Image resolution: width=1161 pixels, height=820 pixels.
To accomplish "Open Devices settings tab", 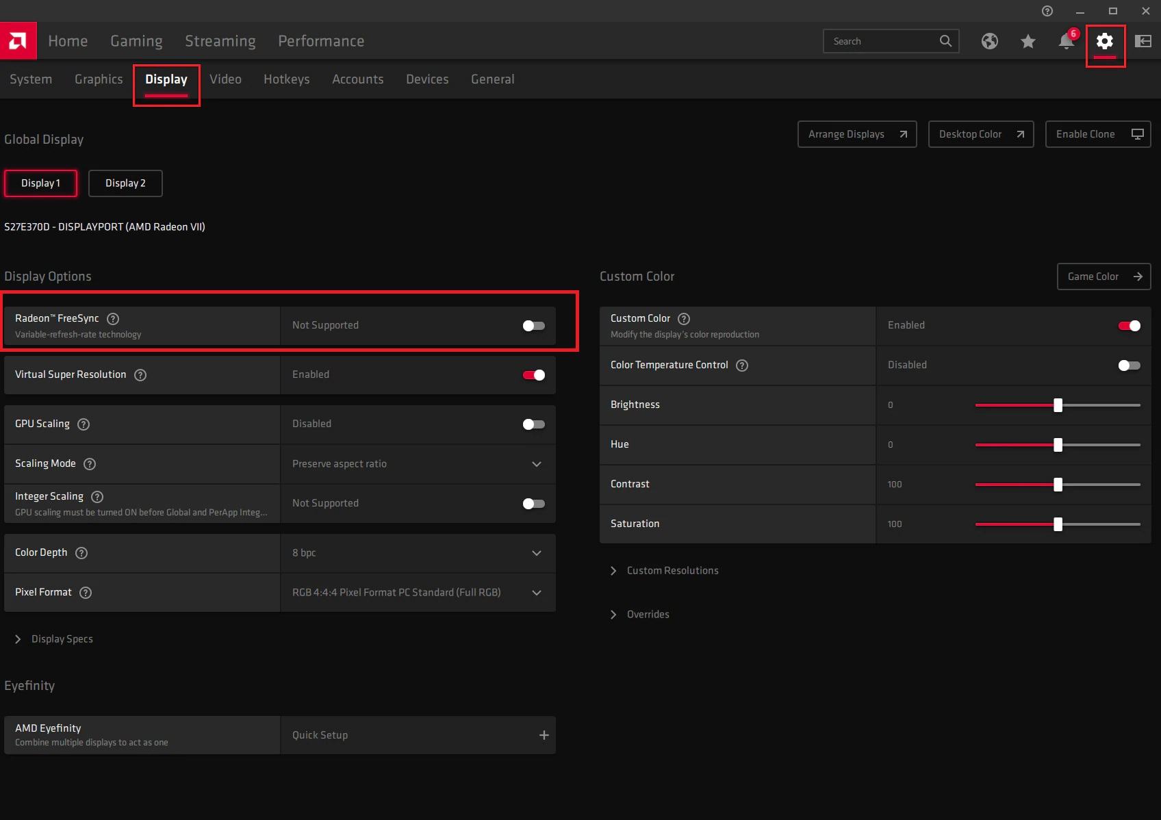I will pos(427,79).
